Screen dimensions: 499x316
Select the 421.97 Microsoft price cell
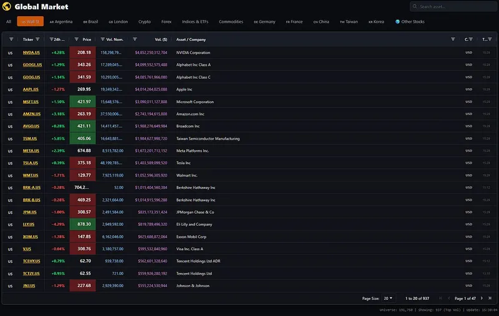pyautogui.click(x=82, y=102)
